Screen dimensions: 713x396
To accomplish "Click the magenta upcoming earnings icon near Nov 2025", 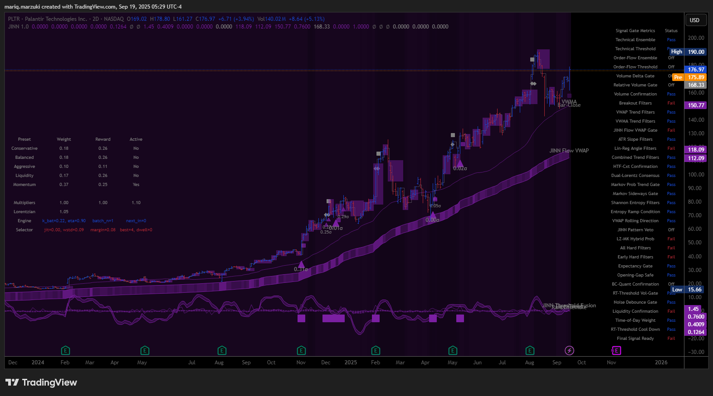I will (x=616, y=350).
